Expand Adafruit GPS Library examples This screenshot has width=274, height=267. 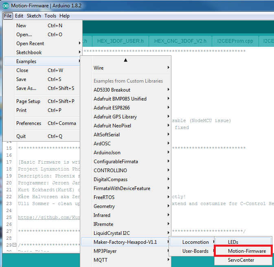126,116
